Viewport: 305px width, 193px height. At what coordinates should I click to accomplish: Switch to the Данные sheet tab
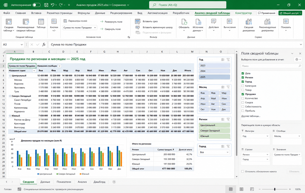45,182
